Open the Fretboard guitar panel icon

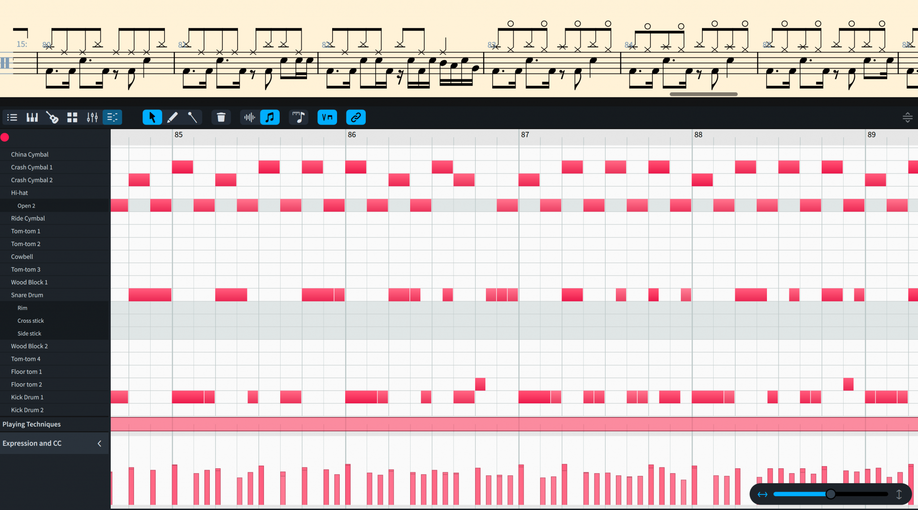52,117
